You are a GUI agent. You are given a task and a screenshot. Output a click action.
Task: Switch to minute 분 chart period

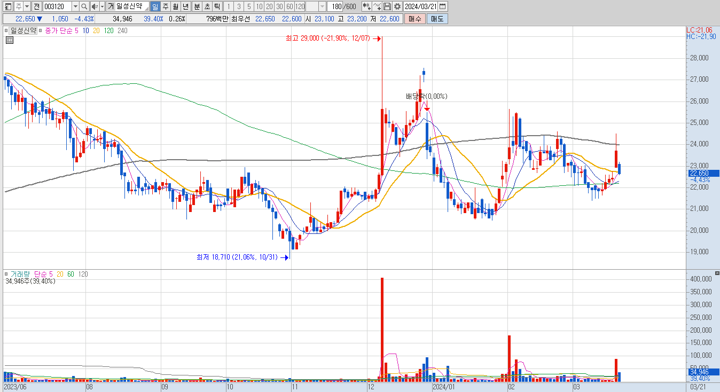click(x=197, y=6)
